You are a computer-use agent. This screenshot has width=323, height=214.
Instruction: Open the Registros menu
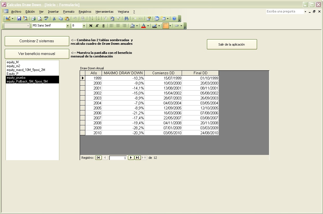(x=85, y=12)
